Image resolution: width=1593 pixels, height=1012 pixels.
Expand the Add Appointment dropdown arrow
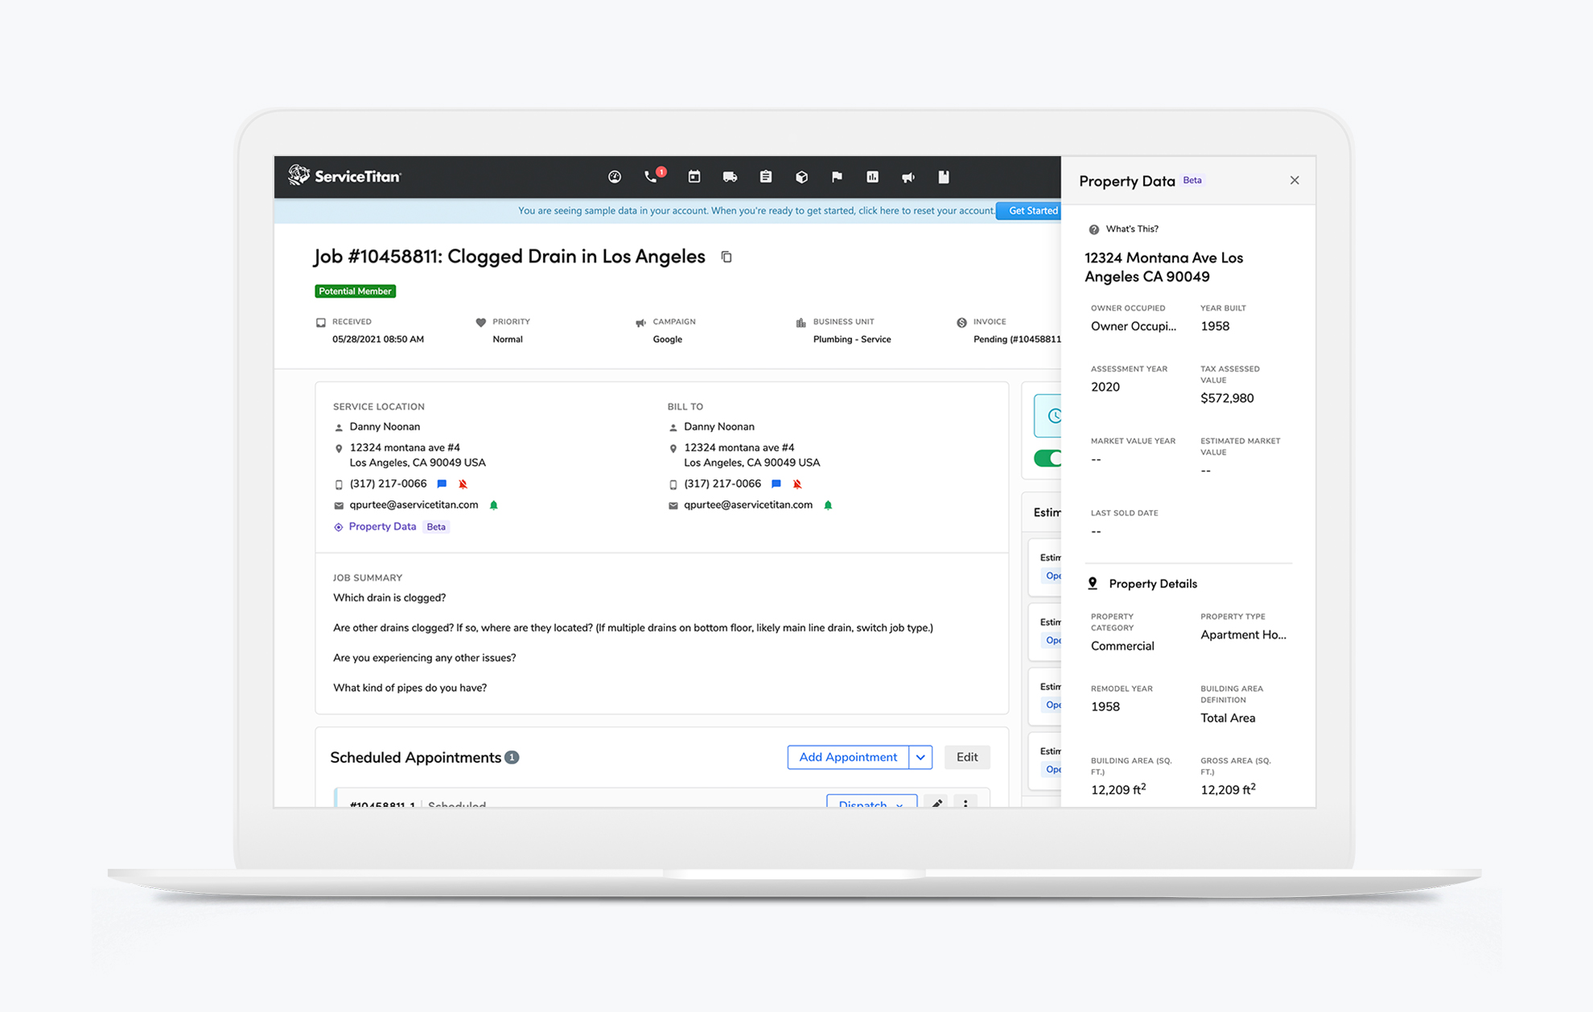920,757
